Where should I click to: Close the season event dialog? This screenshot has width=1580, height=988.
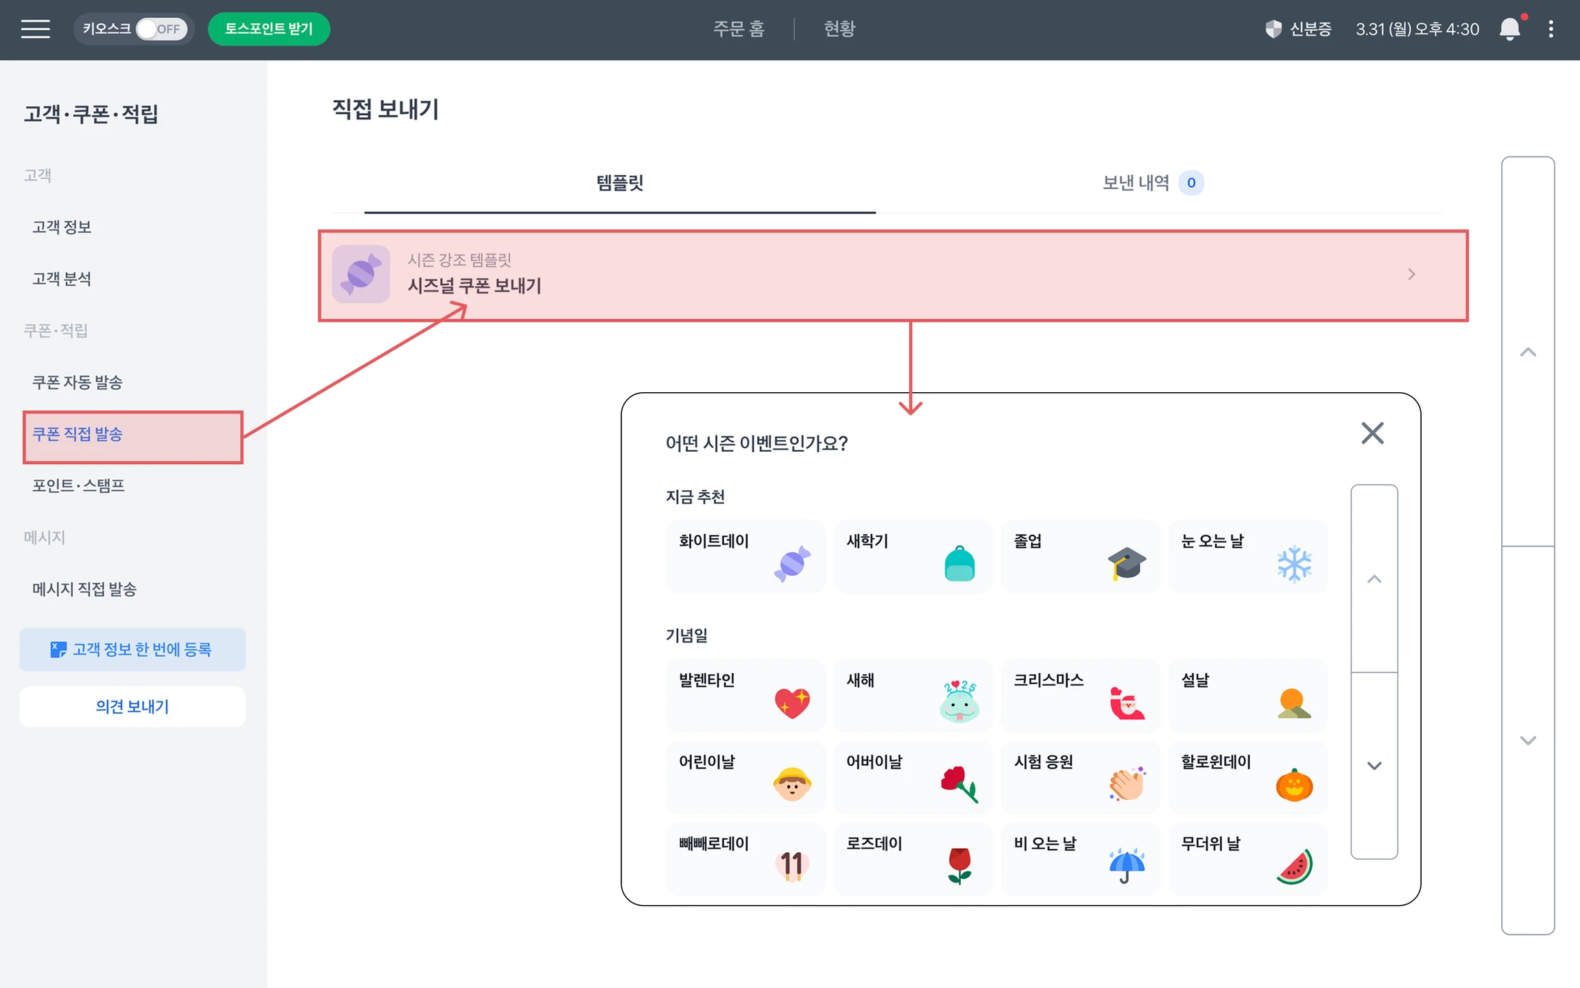(x=1372, y=433)
